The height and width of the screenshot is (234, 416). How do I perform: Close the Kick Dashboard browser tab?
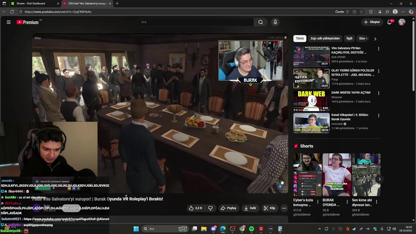click(58, 4)
